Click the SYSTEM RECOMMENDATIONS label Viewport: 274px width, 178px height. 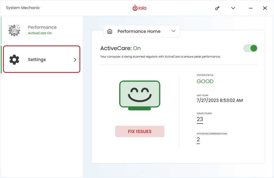pyautogui.click(x=212, y=134)
